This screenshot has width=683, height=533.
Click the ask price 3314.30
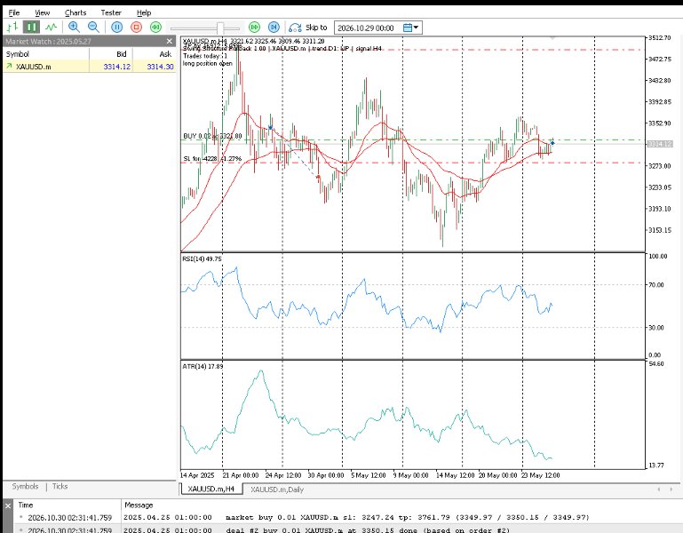pyautogui.click(x=160, y=67)
